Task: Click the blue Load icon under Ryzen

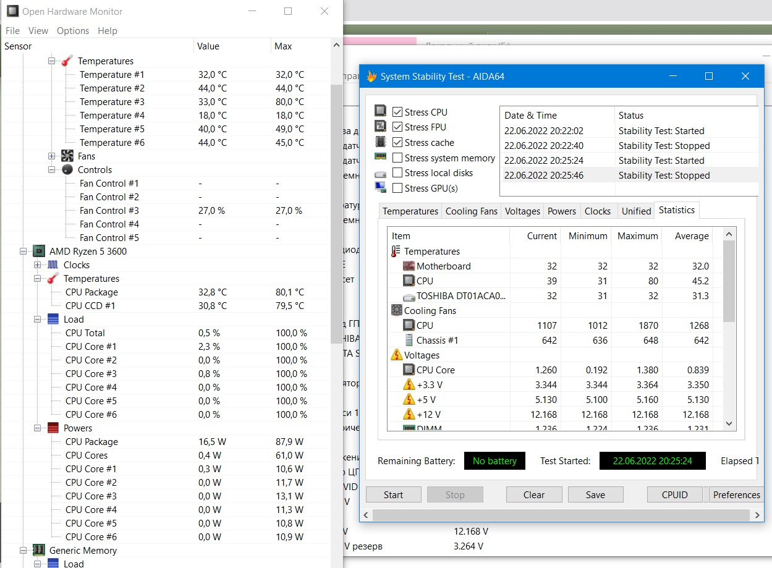Action: tap(53, 320)
